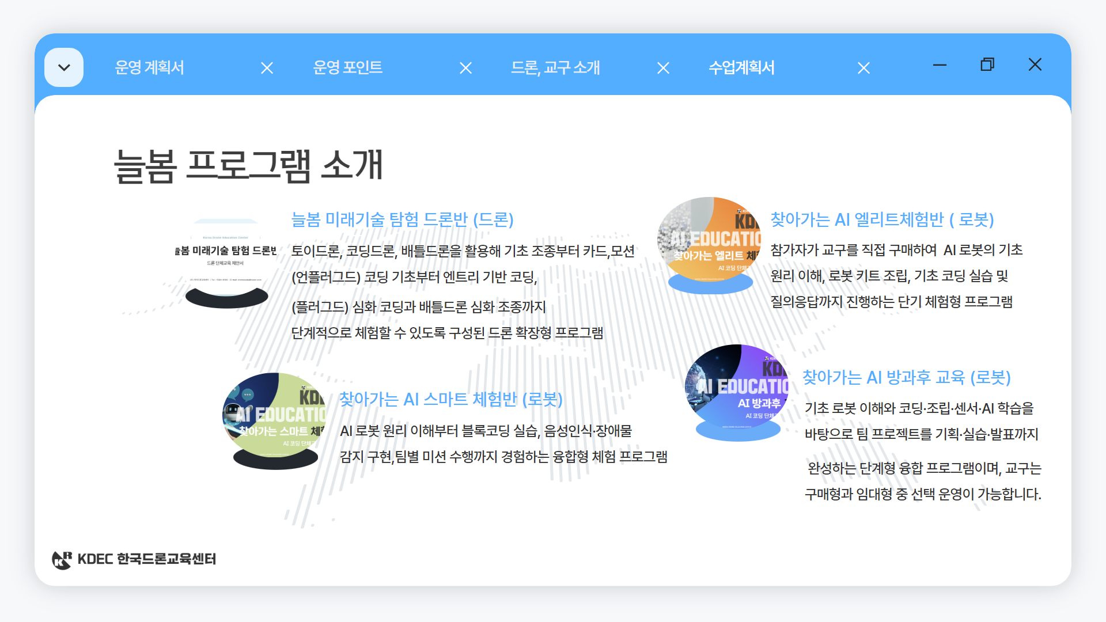
Task: Close the application window
Action: (x=1035, y=65)
